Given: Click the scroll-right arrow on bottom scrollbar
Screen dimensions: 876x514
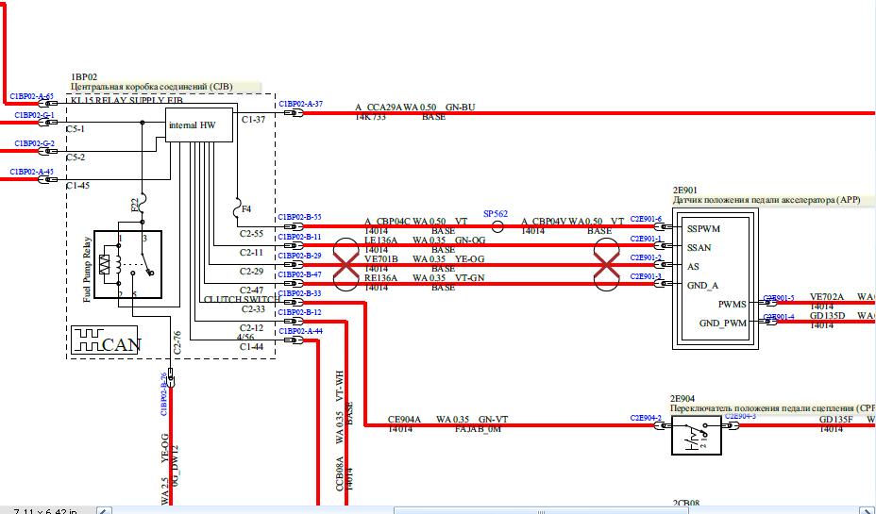Looking at the screenshot, I should click(x=867, y=510).
